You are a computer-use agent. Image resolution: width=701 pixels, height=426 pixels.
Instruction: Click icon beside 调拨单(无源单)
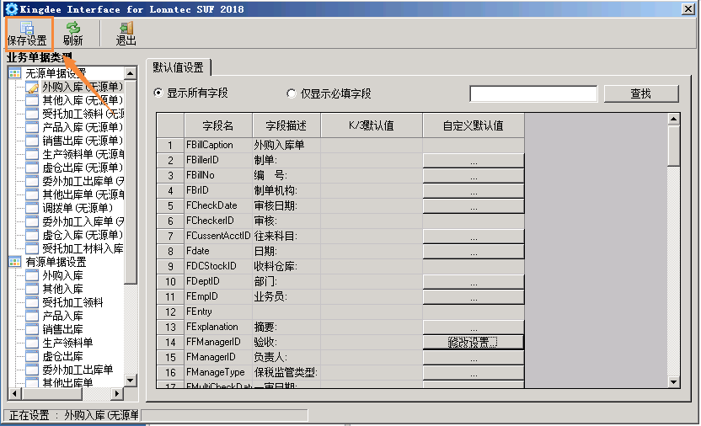coord(32,208)
